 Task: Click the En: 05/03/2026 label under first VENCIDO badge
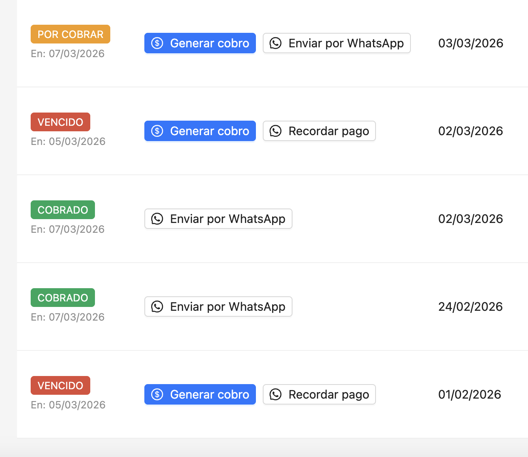click(x=68, y=141)
